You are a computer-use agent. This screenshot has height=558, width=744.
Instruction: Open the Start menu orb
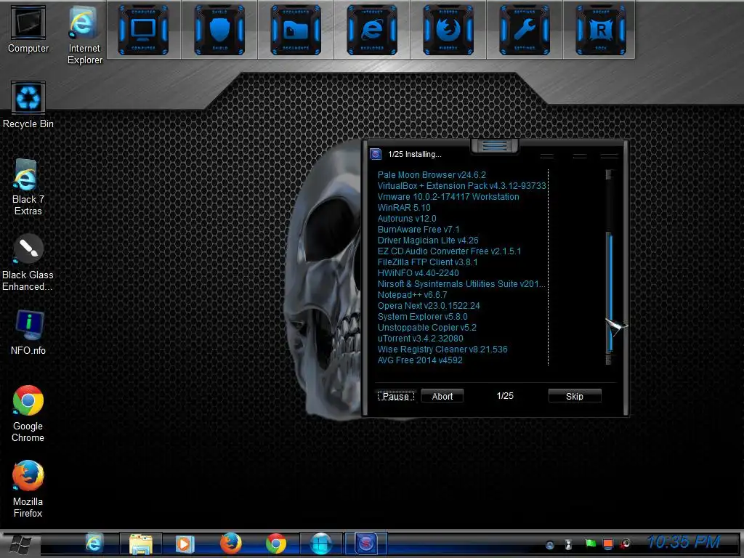(x=20, y=543)
